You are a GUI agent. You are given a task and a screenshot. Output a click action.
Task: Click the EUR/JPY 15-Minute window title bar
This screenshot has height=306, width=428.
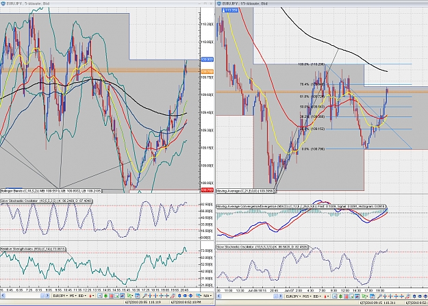[x=322, y=3]
